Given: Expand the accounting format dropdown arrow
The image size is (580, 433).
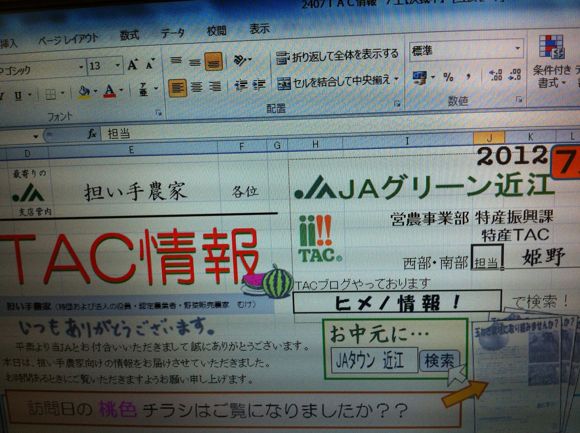Looking at the screenshot, I should (x=433, y=77).
